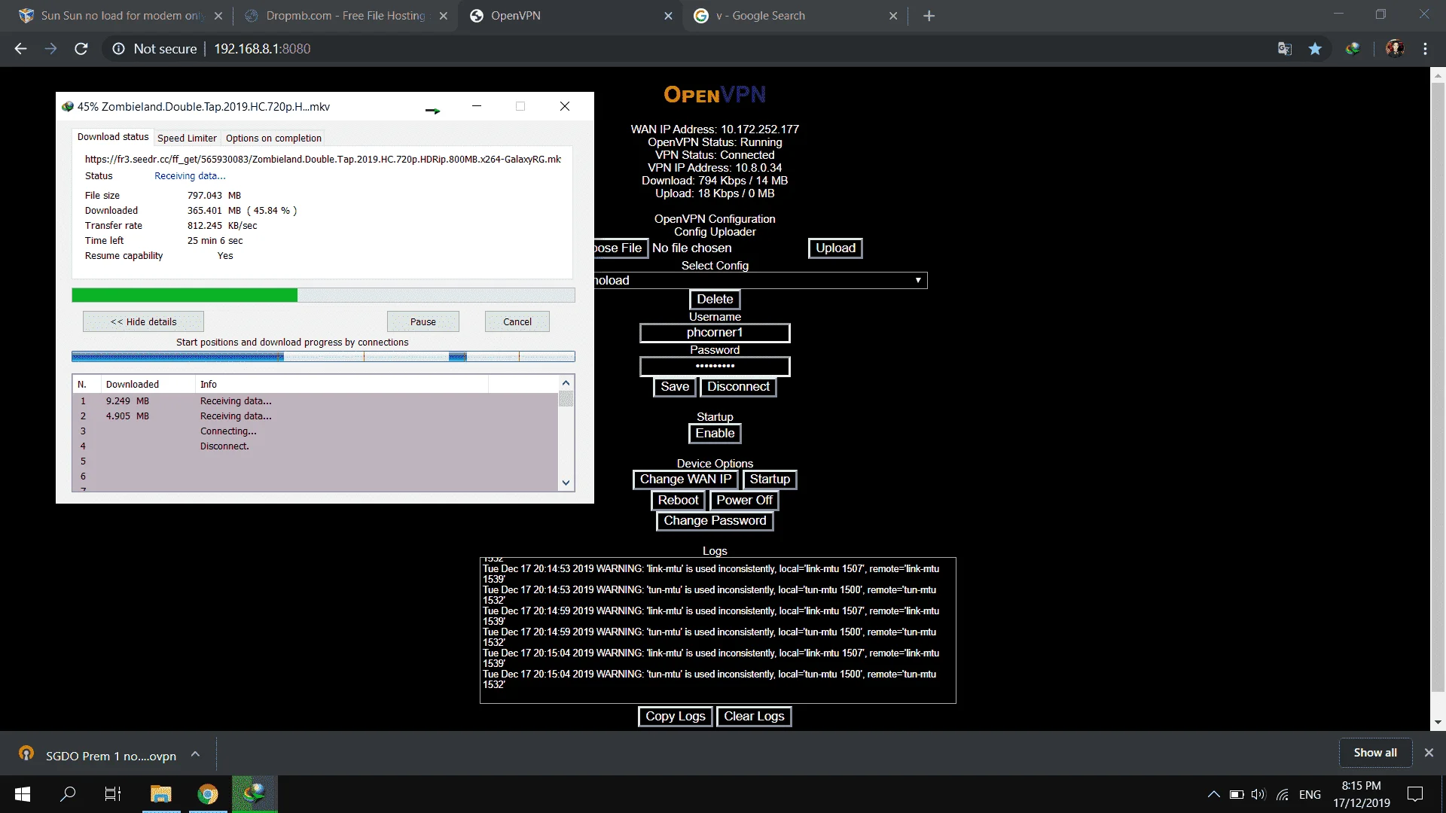Screen dimensions: 1446x813
Task: Click inside the Logs text area
Action: tap(718, 630)
